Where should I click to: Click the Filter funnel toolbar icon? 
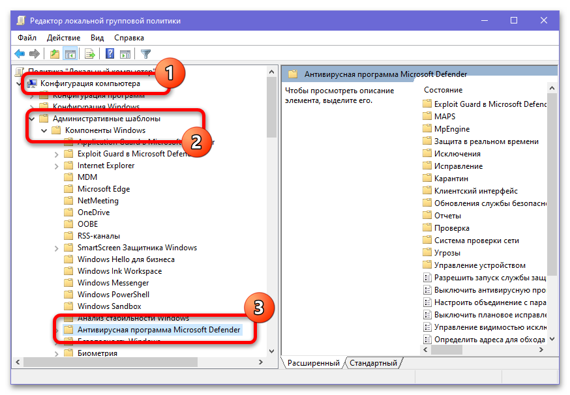[146, 54]
